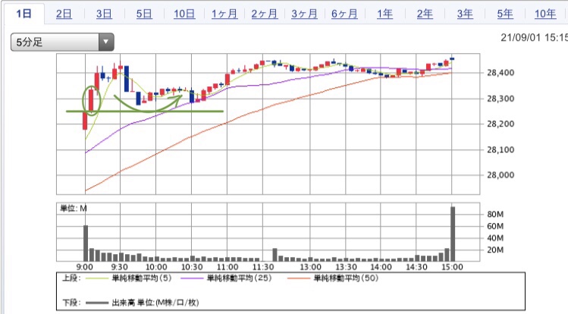568x314 pixels.
Task: Click the 21/09/01 15:15 timestamp
Action: click(x=535, y=37)
